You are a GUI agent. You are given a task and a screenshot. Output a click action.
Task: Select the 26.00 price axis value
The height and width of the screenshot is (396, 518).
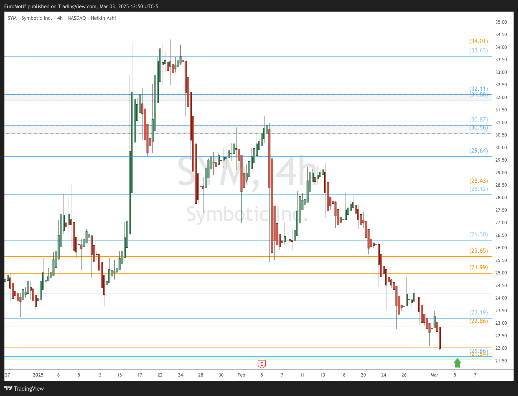tap(501, 248)
